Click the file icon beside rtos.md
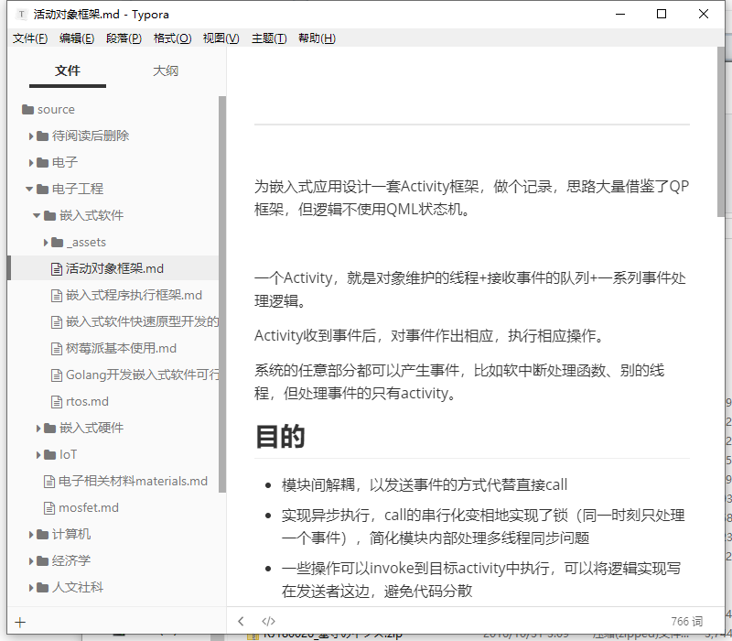The image size is (732, 641). [57, 402]
